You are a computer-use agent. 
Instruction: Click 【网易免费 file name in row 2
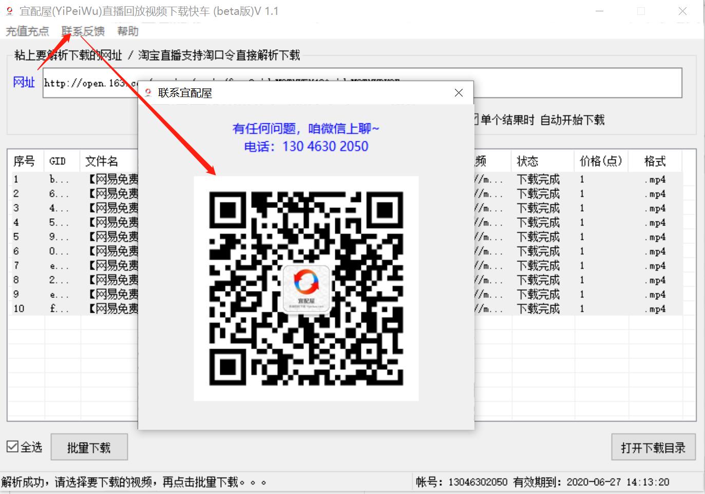(113, 194)
